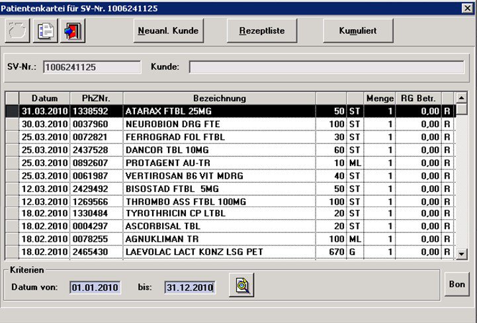This screenshot has width=477, height=323.
Task: Click PhZNr. cell 0061987
Action: pos(97,176)
